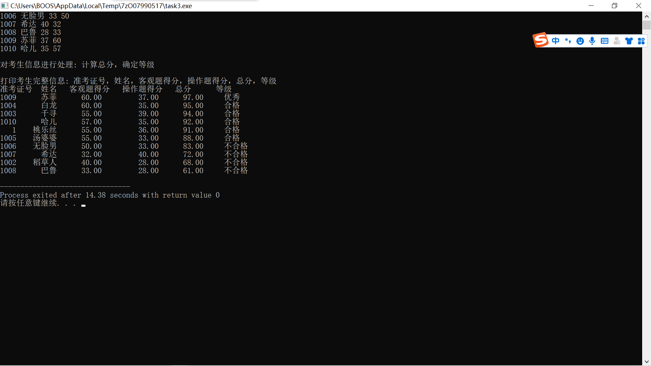
Task: Open console system menu via title bar icon
Action: pyautogui.click(x=5, y=6)
